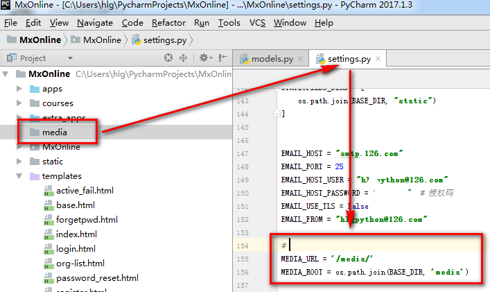The image size is (490, 292).
Task: Click MEDIA_ROOT line in editor
Action: click(375, 272)
